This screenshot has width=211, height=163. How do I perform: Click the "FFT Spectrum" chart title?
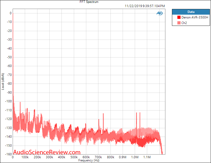(x=89, y=2)
